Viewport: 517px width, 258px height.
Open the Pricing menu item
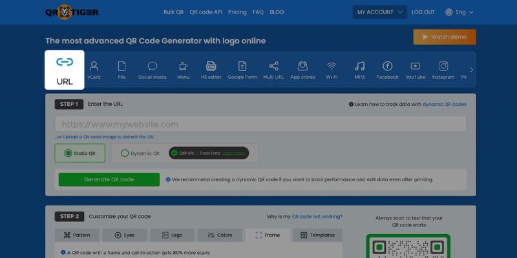coord(237,12)
